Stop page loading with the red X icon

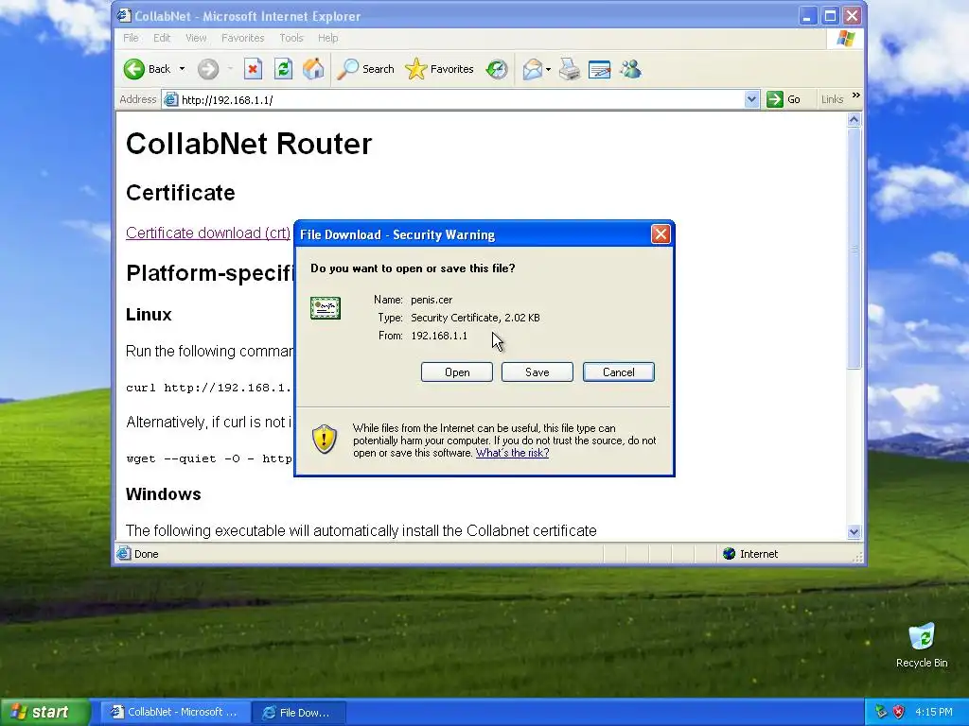pyautogui.click(x=253, y=69)
